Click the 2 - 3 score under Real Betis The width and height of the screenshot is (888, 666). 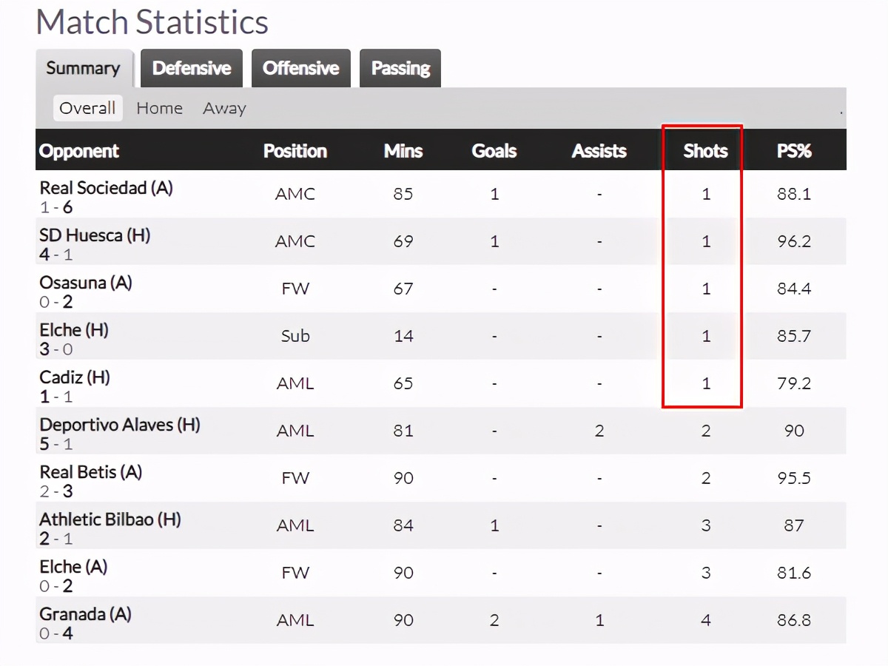[56, 491]
